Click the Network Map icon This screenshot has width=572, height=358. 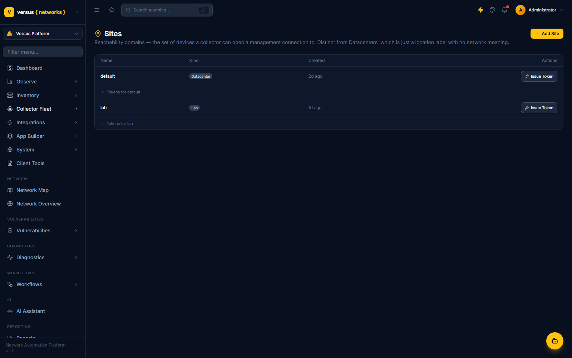point(10,190)
